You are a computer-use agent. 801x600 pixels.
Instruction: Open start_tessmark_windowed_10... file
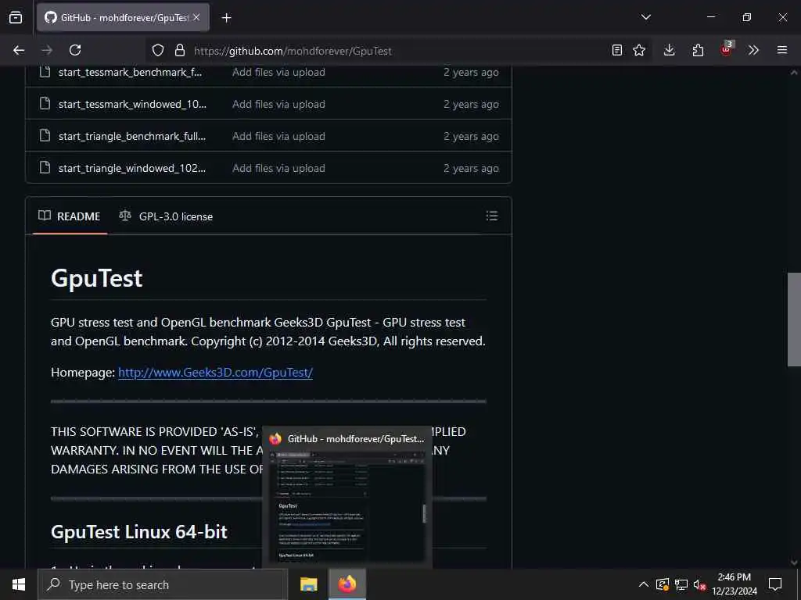(132, 104)
